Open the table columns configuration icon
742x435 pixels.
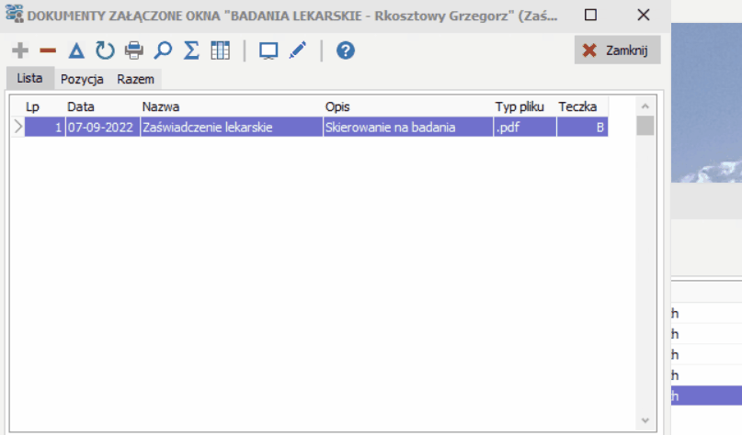tap(220, 50)
